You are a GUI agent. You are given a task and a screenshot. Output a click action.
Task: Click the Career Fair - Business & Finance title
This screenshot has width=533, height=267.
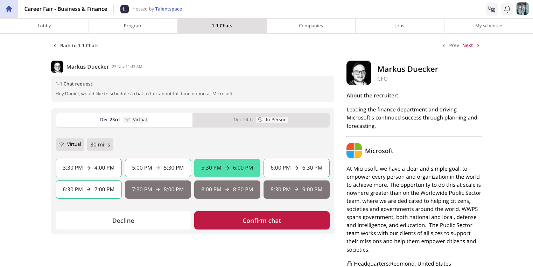tap(66, 9)
